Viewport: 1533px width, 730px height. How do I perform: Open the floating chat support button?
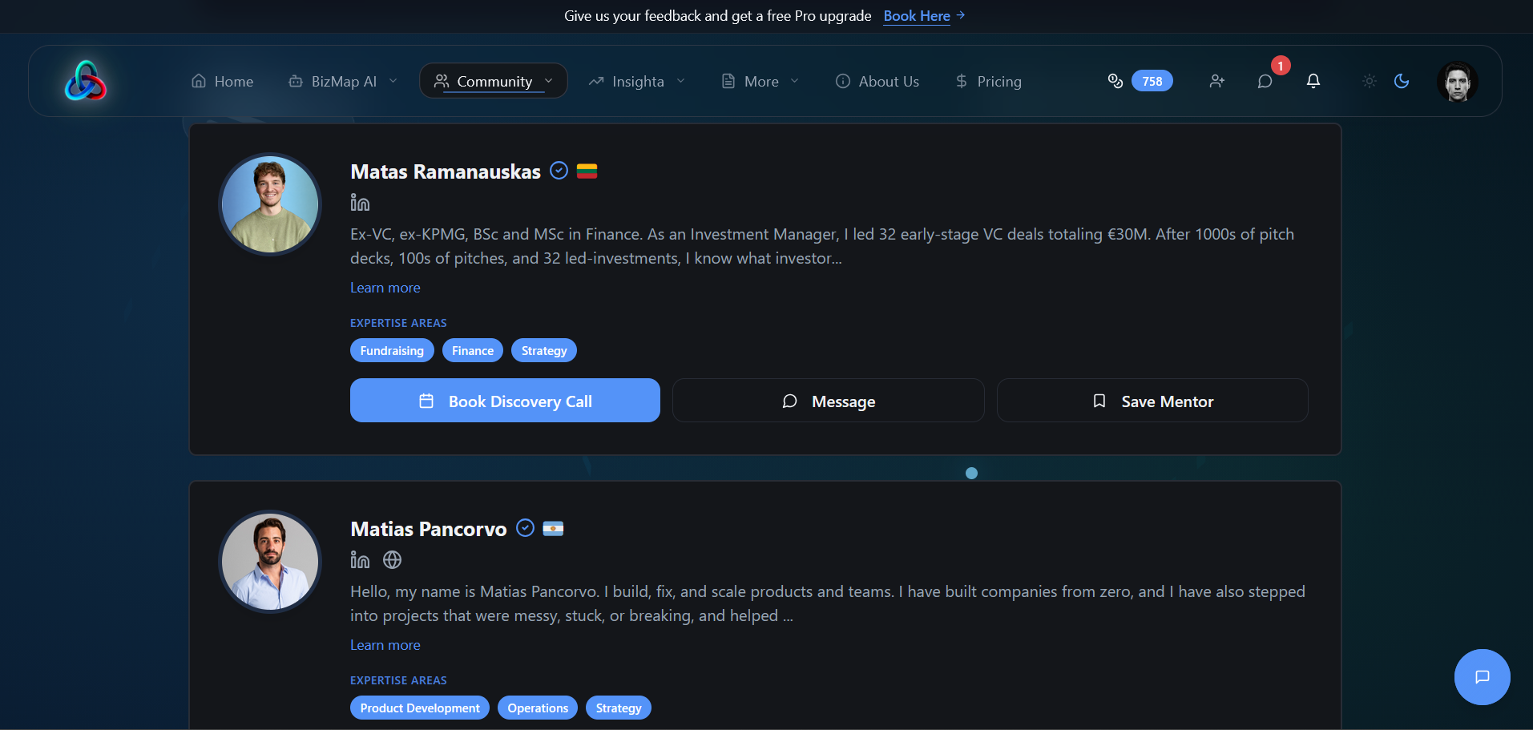[x=1482, y=677]
